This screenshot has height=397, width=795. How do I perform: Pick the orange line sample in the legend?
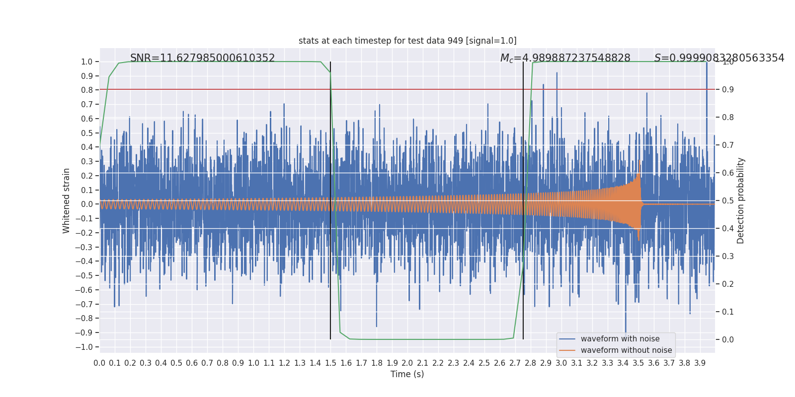coord(567,350)
